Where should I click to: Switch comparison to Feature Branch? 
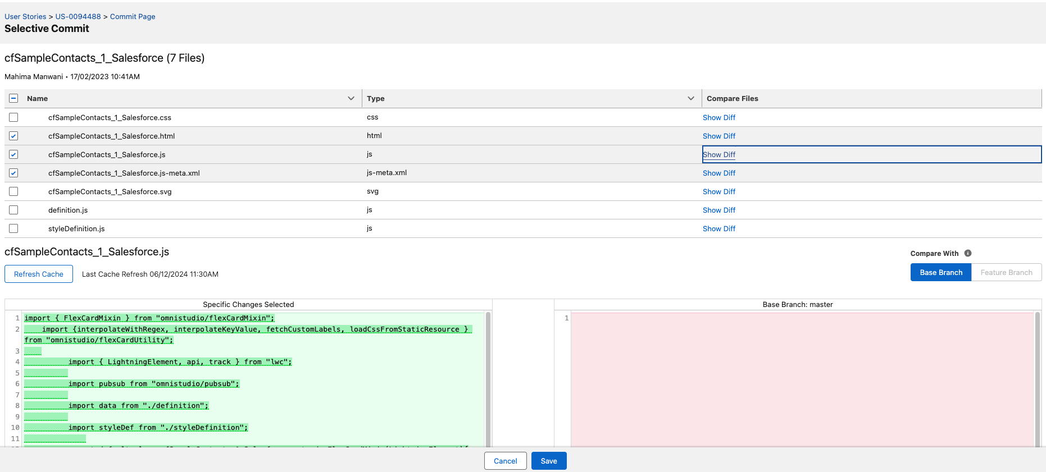tap(1006, 272)
